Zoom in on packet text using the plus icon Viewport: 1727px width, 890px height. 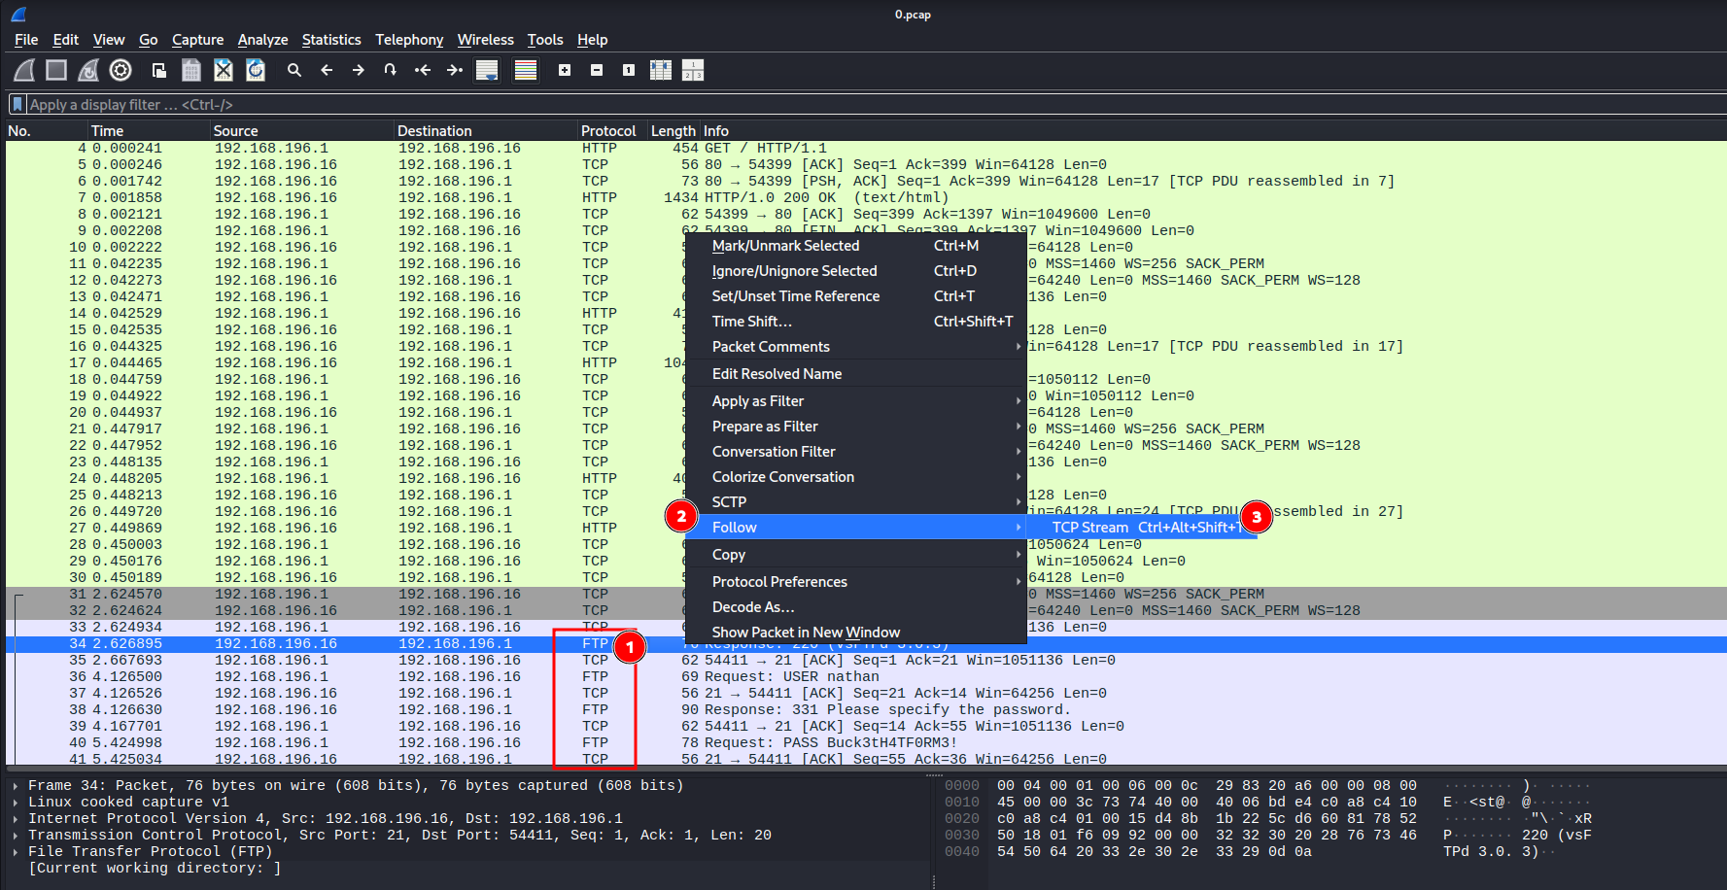(564, 69)
